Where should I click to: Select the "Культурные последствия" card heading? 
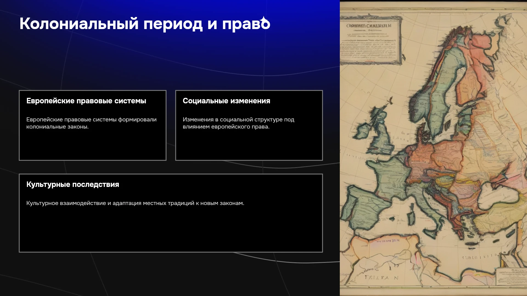pyautogui.click(x=73, y=184)
